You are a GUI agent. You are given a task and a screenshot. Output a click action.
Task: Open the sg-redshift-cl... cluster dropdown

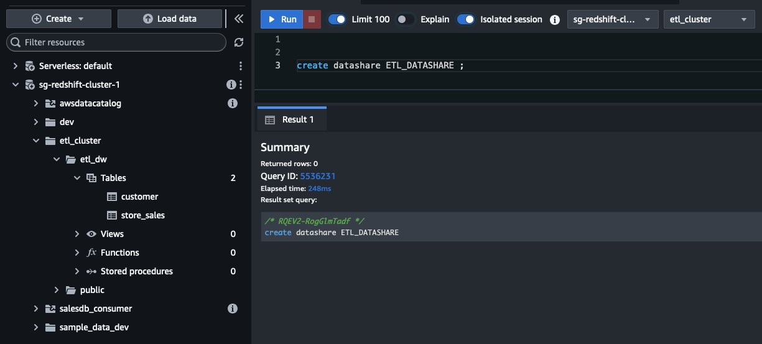click(613, 19)
